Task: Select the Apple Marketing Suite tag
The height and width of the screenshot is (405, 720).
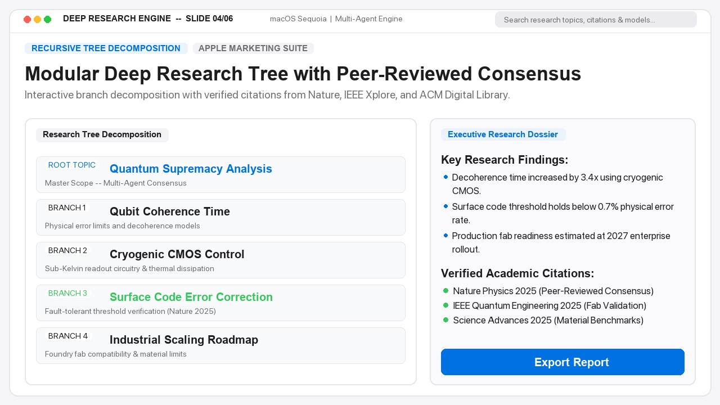Action: tap(253, 48)
